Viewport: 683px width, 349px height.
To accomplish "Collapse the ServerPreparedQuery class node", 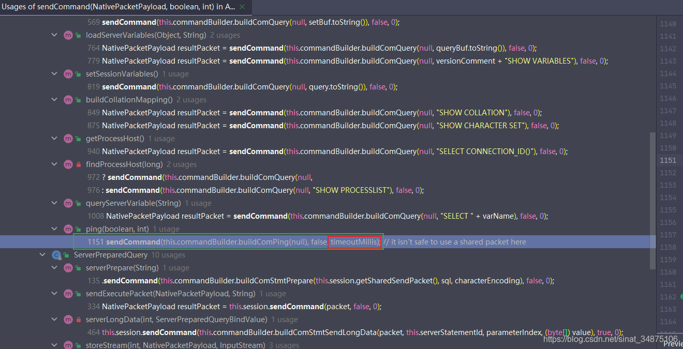I will coord(42,255).
